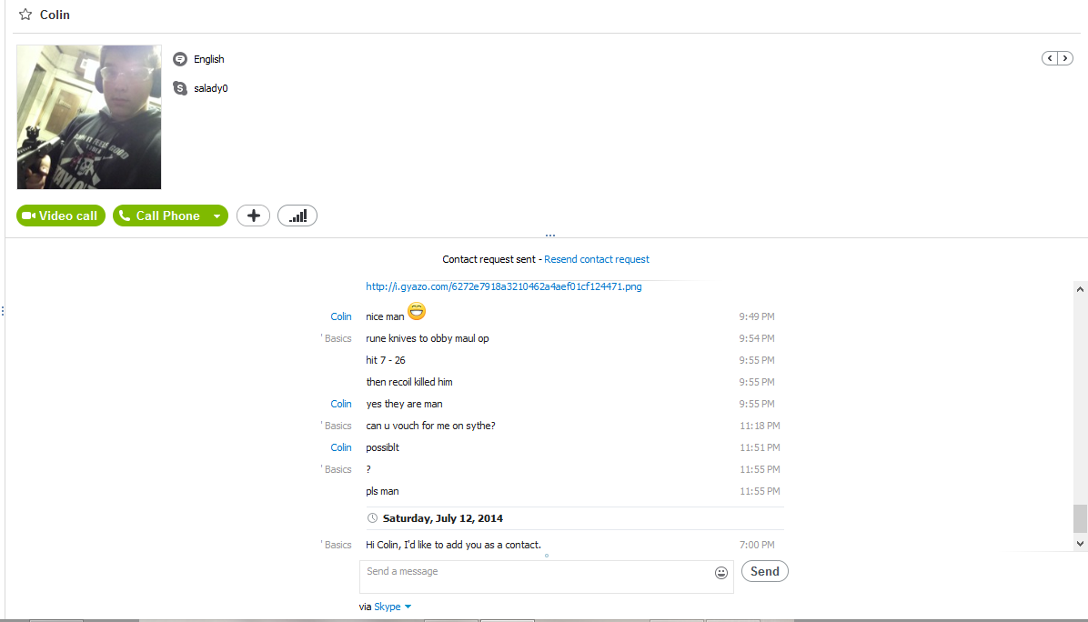Image resolution: width=1088 pixels, height=622 pixels.
Task: Click chat scrollbar down arrow
Action: (1081, 545)
